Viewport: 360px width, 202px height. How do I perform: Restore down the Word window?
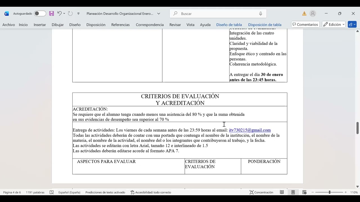point(340,13)
